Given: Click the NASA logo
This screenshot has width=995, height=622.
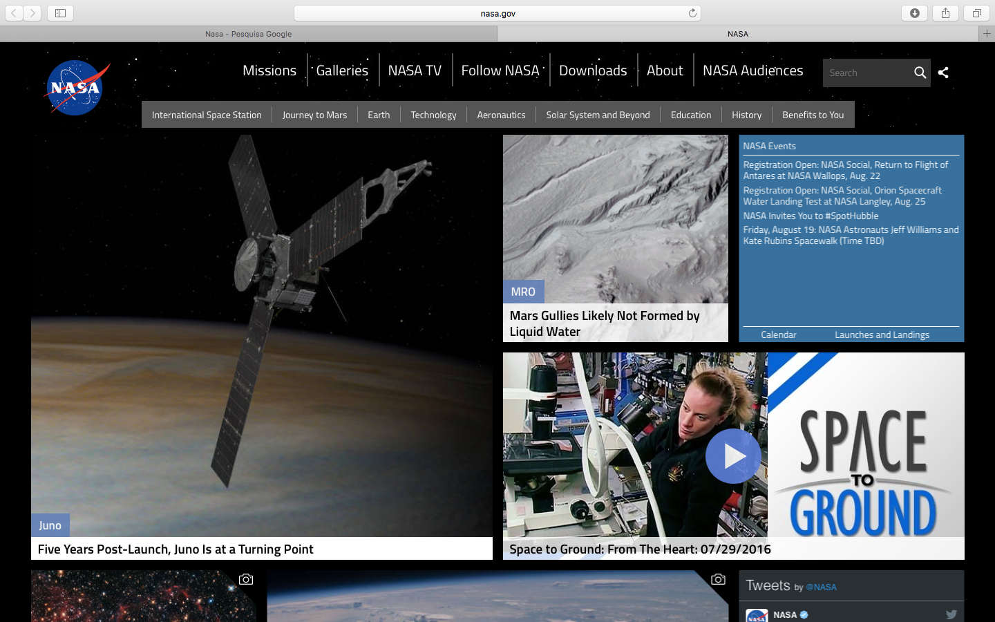Looking at the screenshot, I should pos(77,88).
